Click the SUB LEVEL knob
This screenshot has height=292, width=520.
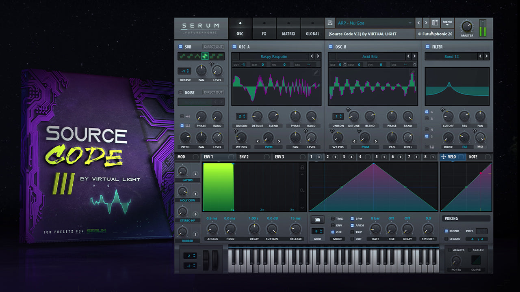[217, 71]
